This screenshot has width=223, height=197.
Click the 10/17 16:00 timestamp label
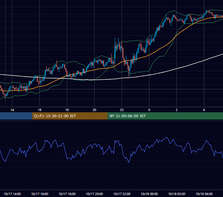40,194
